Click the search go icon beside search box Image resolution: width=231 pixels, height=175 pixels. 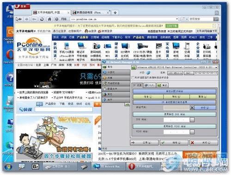point(216,19)
